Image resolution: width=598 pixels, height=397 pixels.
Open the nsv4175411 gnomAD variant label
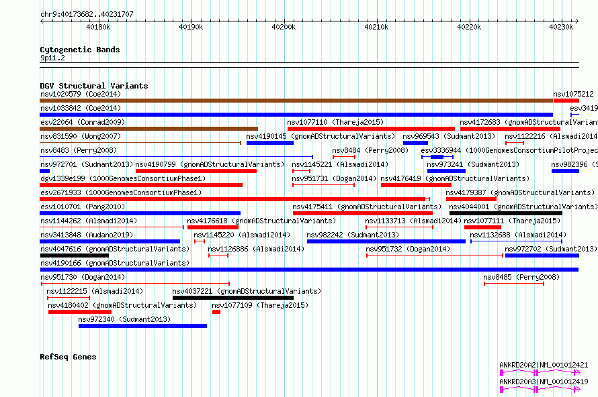(x=367, y=207)
